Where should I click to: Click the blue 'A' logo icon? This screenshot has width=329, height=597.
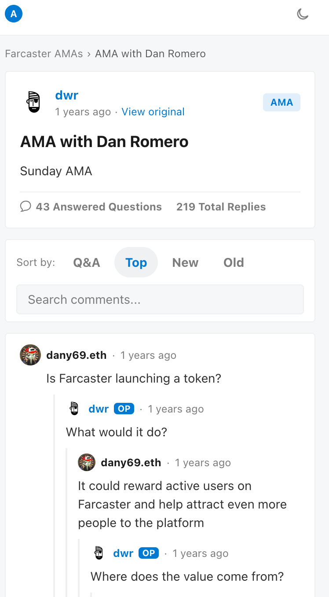(14, 14)
